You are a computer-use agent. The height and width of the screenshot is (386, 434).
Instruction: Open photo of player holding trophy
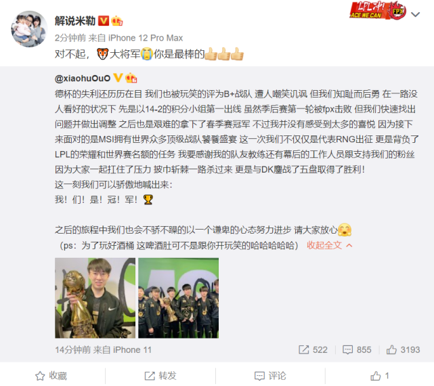[95, 298]
